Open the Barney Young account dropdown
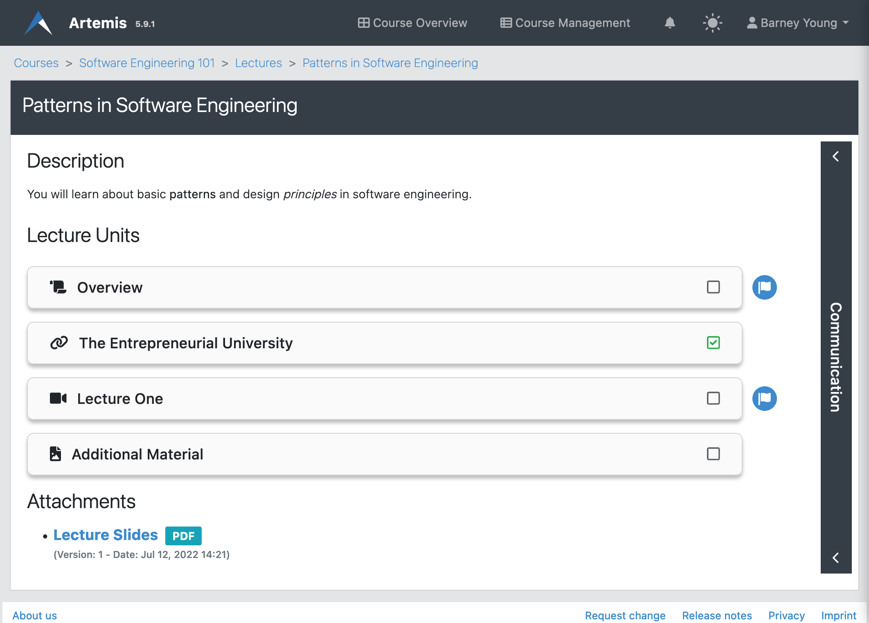 pyautogui.click(x=798, y=23)
